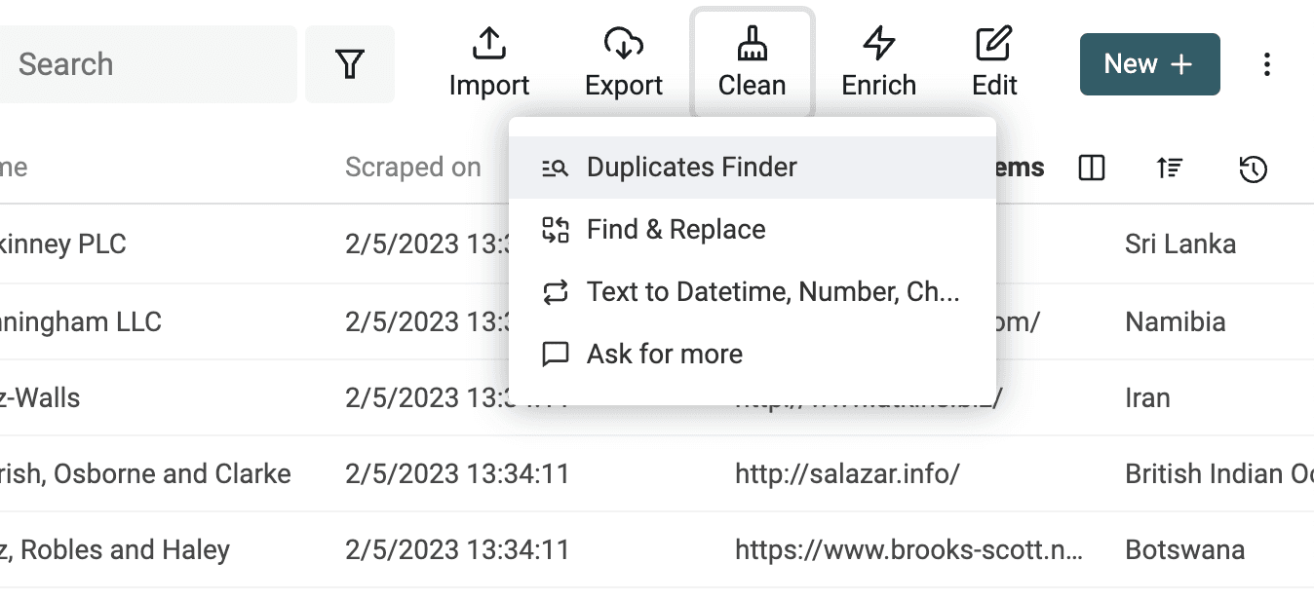Open the Import tool
This screenshot has width=1314, height=600.
click(x=488, y=63)
